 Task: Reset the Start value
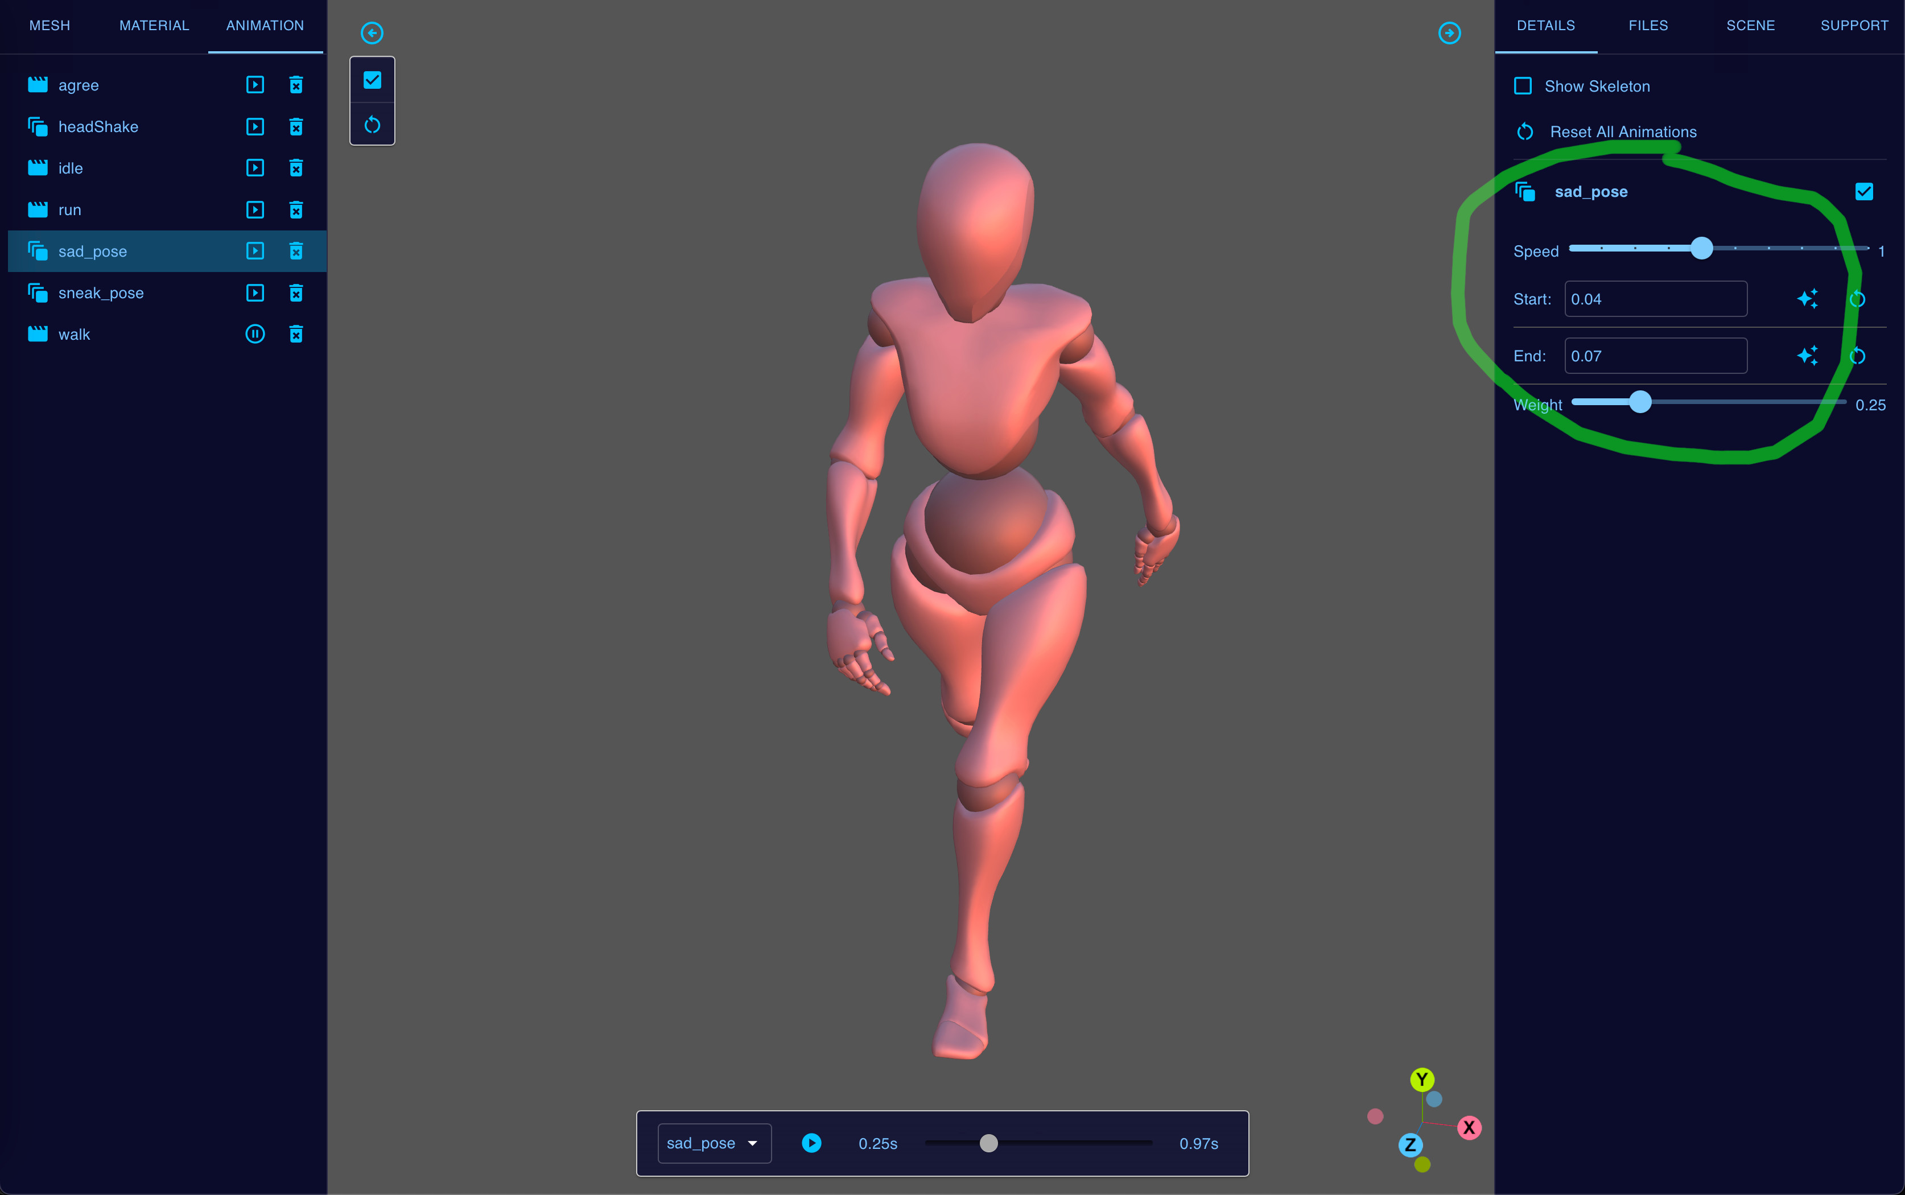click(x=1857, y=299)
